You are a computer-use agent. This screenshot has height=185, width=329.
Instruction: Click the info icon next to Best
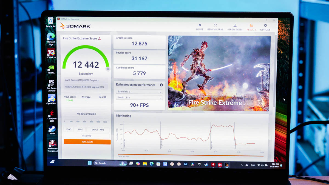pos(105,97)
